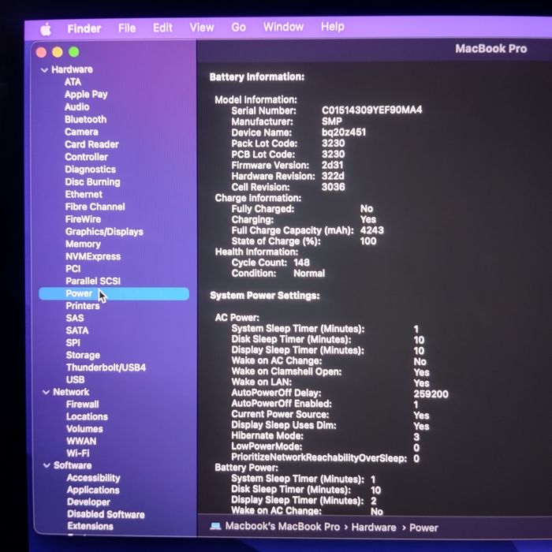Click the yellow minimize window button
The width and height of the screenshot is (552, 552).
(x=58, y=53)
